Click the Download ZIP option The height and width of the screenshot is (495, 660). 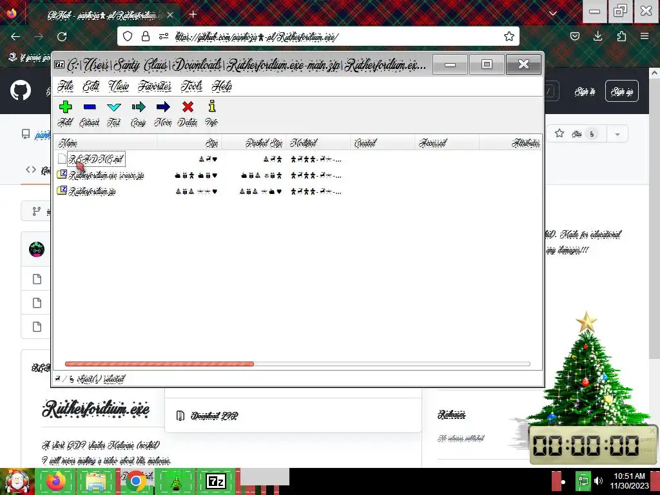214,416
